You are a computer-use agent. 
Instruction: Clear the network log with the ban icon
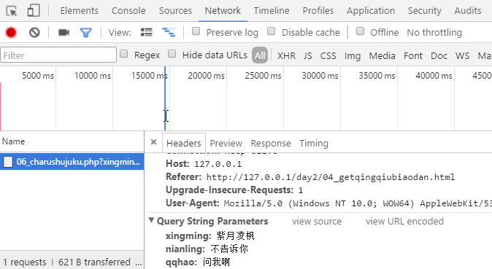tap(34, 32)
